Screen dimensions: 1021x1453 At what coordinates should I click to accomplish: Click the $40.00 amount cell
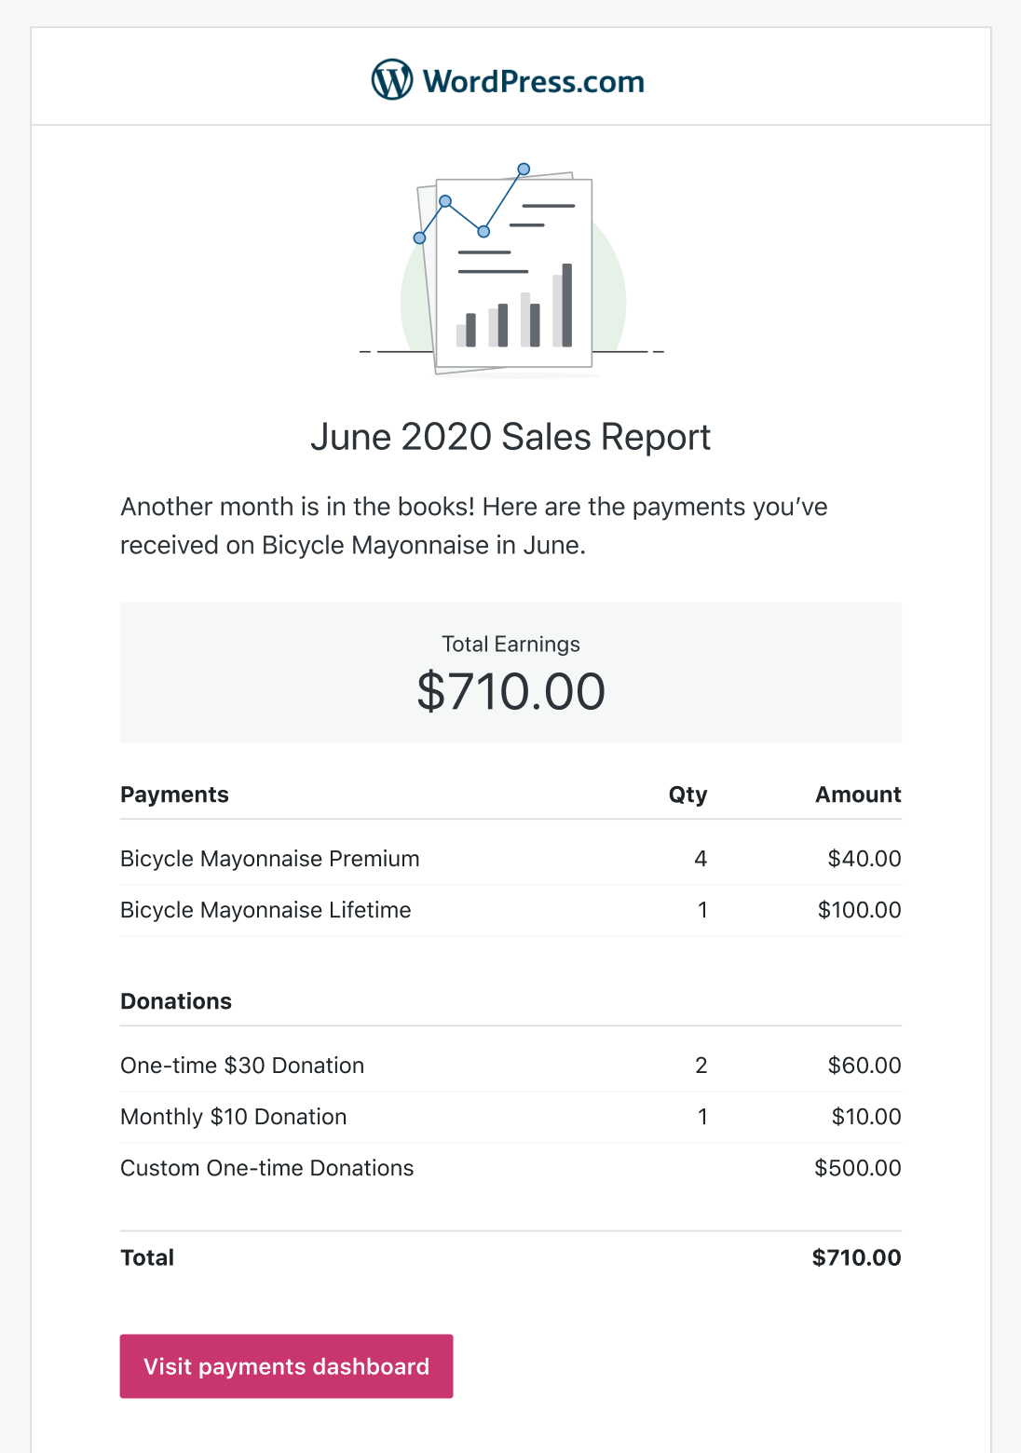click(x=864, y=859)
